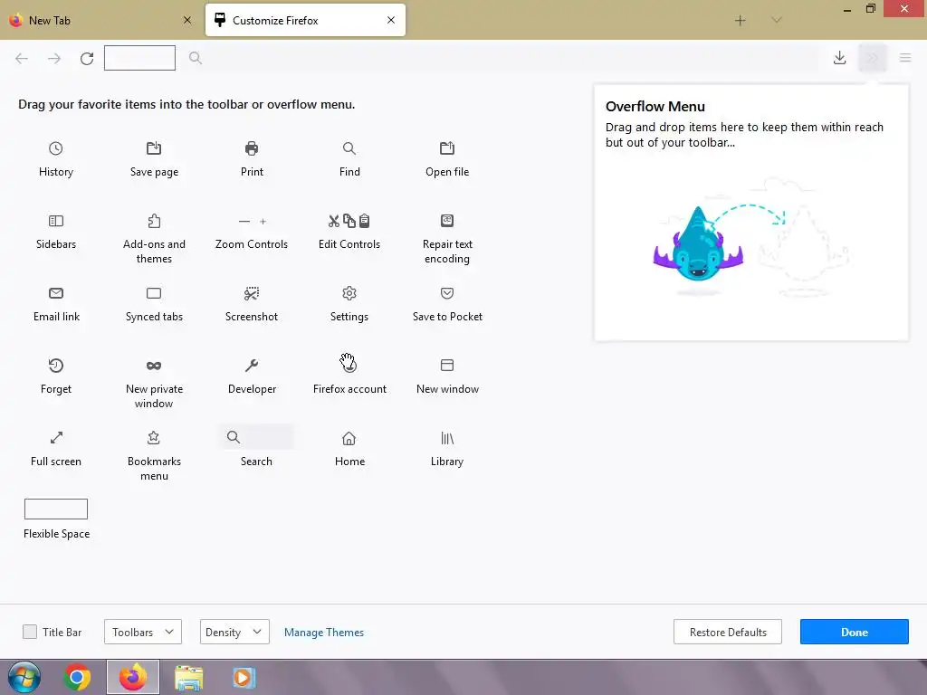Click the Print icon
The width and height of the screenshot is (927, 695).
coord(252,148)
